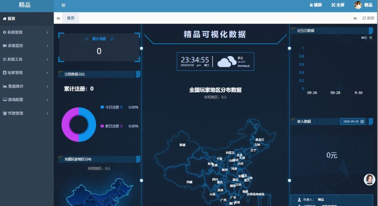Expand 数据统计 chevron
The image size is (378, 206).
click(x=47, y=86)
